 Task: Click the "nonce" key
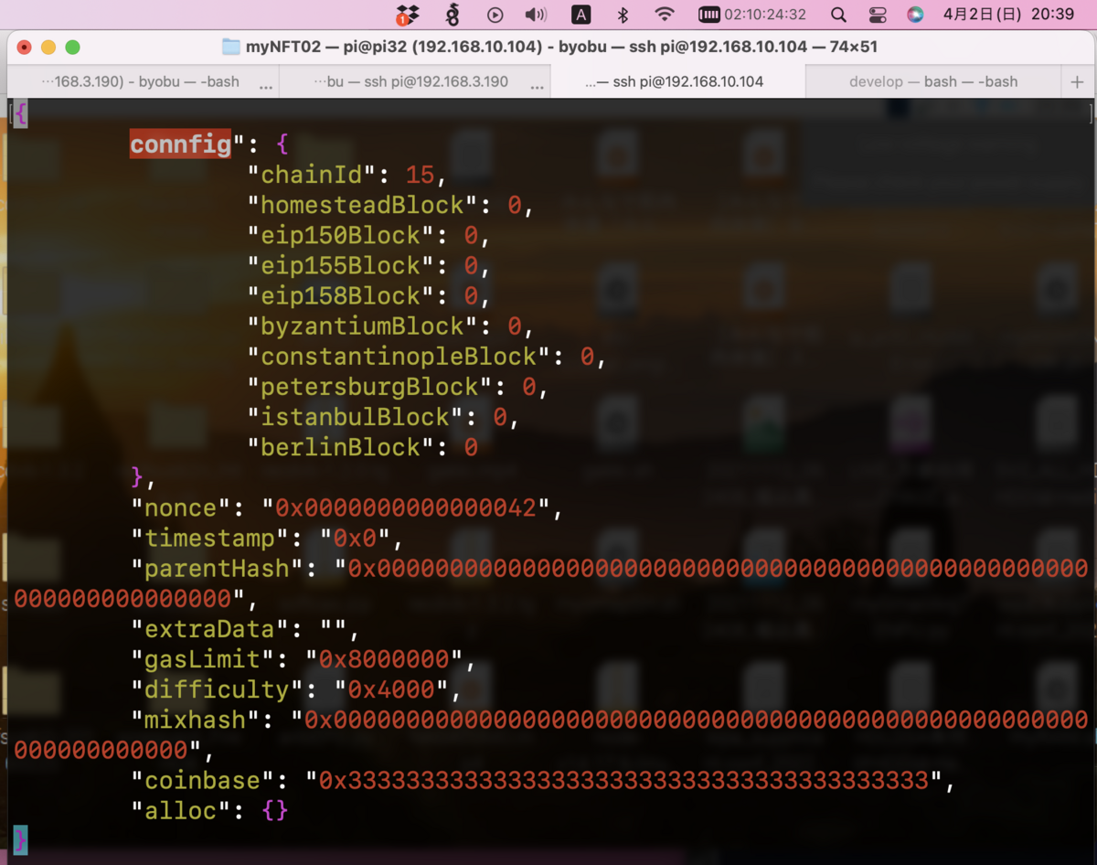click(x=181, y=507)
